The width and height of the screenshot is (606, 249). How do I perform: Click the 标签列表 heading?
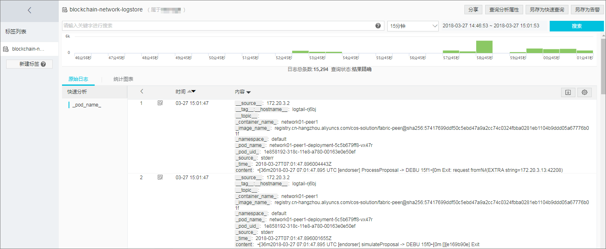point(16,31)
